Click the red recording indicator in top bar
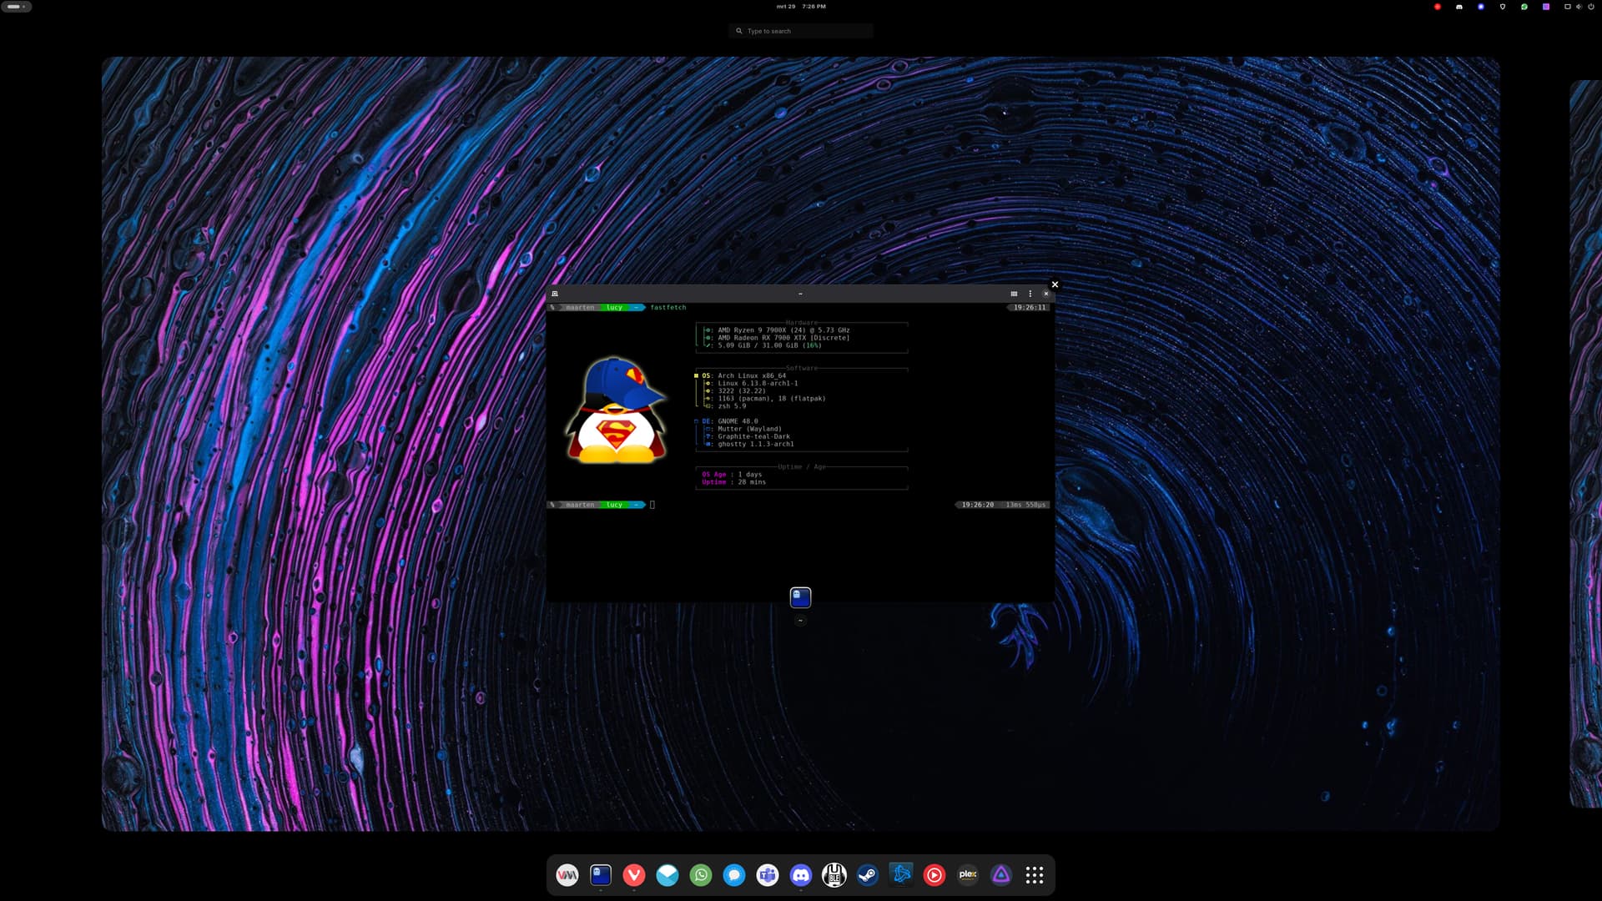Screen dimensions: 1602x901 [1438, 7]
